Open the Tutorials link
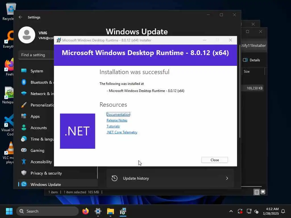Viewport: 291px width, 218px height. [113, 126]
